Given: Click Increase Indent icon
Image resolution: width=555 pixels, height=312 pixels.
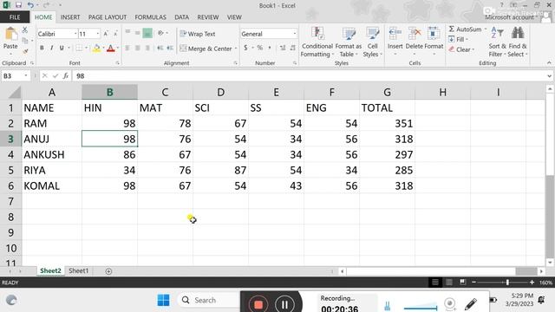Looking at the screenshot, I should tap(170, 48).
